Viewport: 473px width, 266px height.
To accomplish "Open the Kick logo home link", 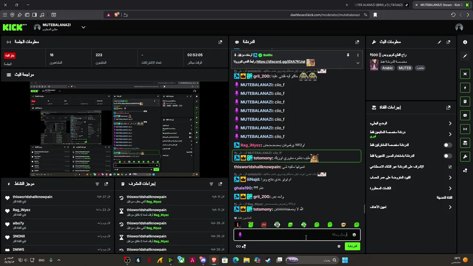I will [x=15, y=27].
